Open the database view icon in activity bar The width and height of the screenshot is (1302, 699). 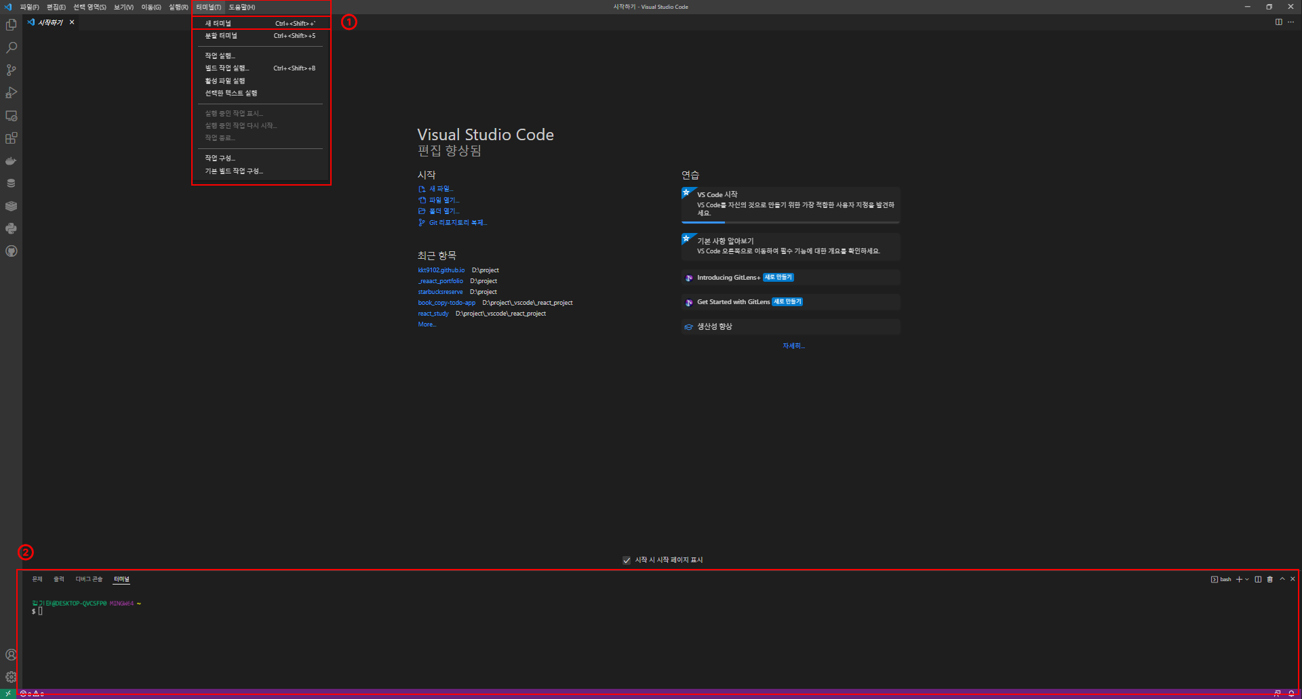click(x=11, y=183)
